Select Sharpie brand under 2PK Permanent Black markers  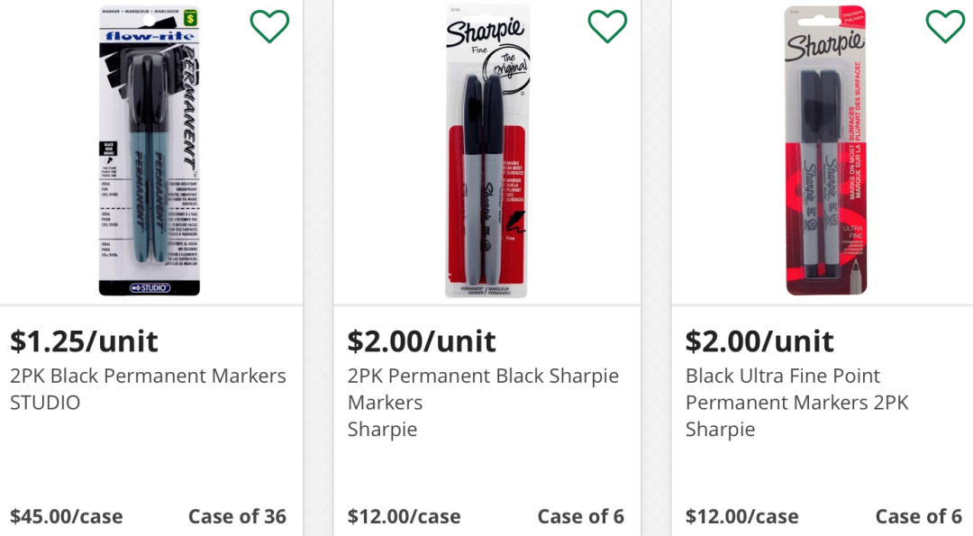382,429
